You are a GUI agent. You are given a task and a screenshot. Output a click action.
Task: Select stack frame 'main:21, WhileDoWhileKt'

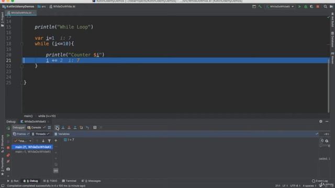click(32, 147)
